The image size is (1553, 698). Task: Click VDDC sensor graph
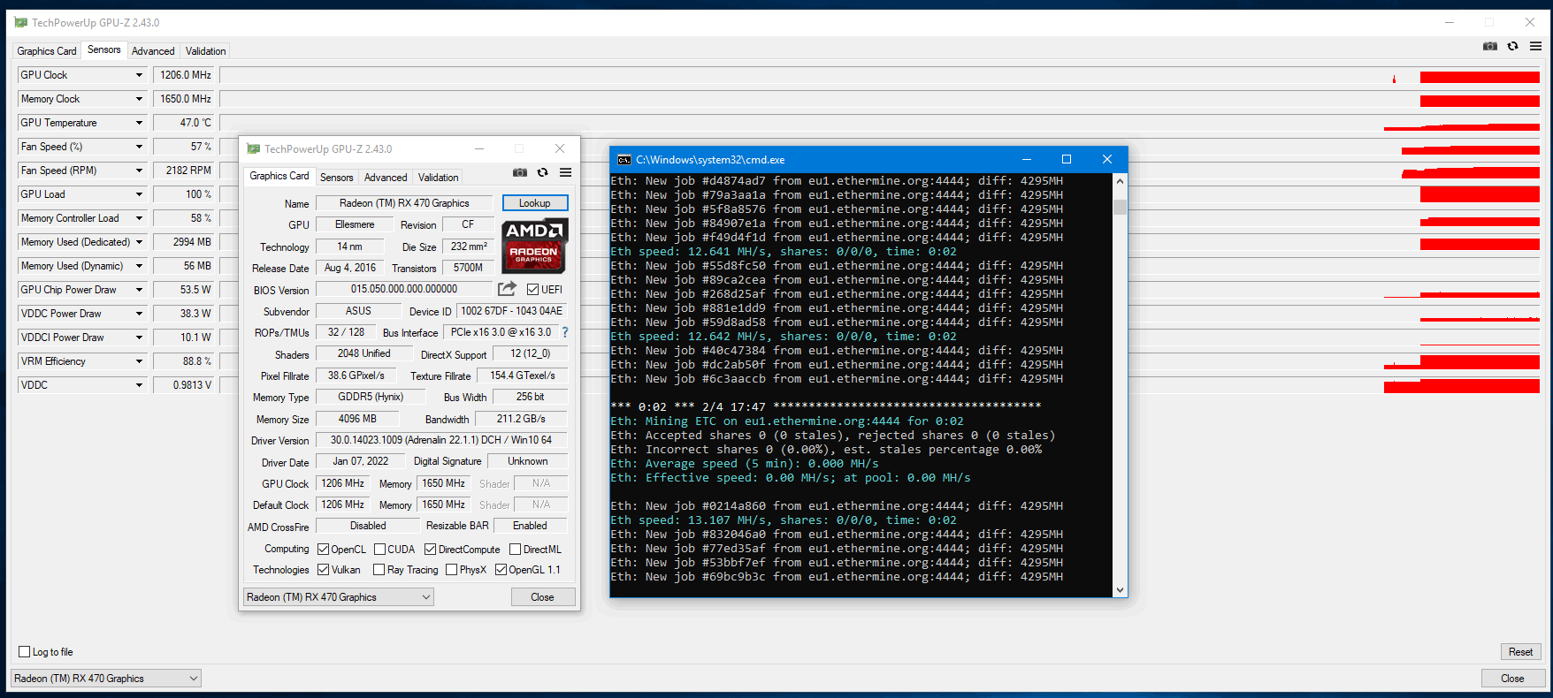coord(880,385)
